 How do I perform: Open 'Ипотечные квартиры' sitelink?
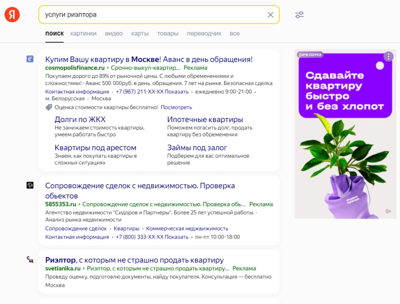tap(205, 119)
